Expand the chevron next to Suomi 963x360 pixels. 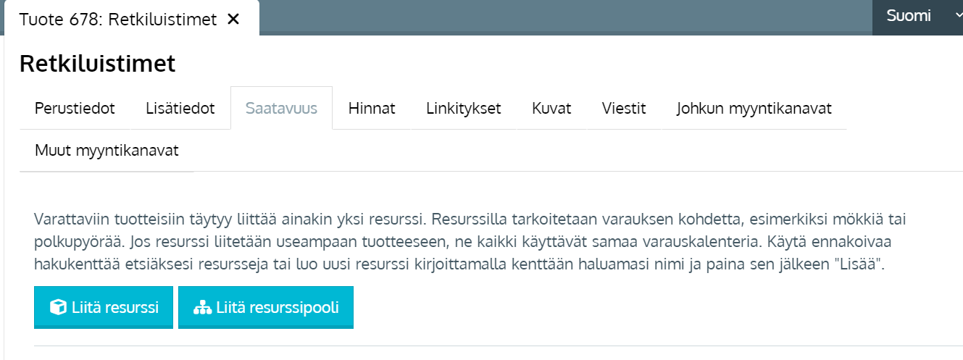pos(956,16)
